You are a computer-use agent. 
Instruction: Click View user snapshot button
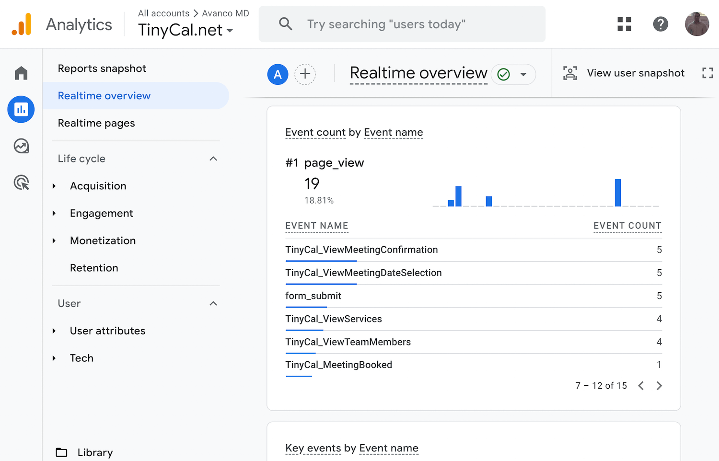(624, 73)
